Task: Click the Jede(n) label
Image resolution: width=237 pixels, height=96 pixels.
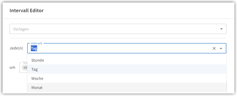Action: (16, 48)
